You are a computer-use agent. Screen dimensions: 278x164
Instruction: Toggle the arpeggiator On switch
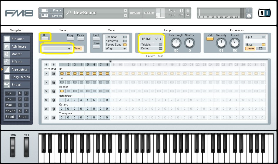45,39
